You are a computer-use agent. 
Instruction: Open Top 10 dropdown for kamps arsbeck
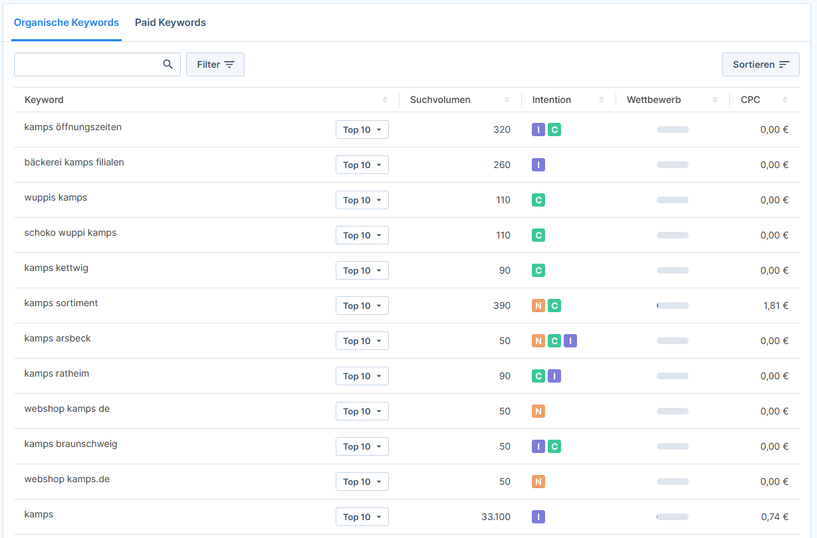click(362, 341)
